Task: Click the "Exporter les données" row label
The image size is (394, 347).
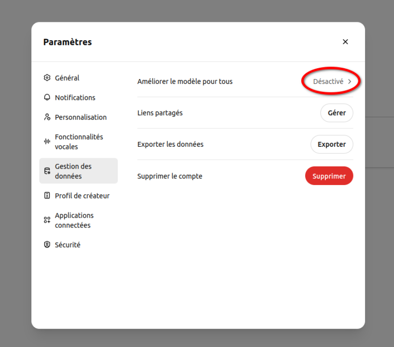Action: pyautogui.click(x=170, y=145)
